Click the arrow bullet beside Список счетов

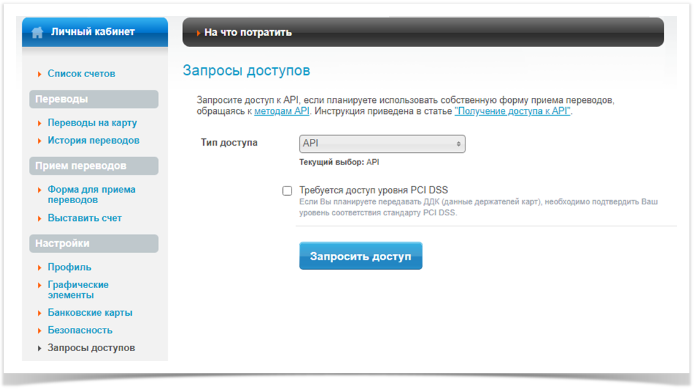(x=40, y=74)
